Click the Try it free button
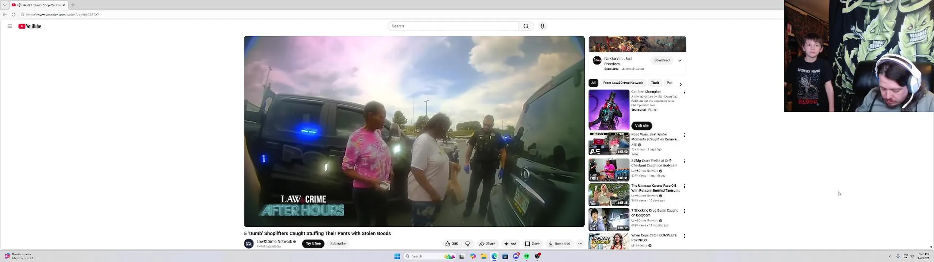Viewport: 934px width, 262px height. (x=313, y=244)
